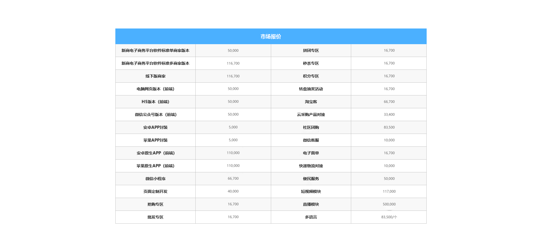This screenshot has width=542, height=249.
Task: Select the 拼团专区 label
Action: [x=311, y=50]
